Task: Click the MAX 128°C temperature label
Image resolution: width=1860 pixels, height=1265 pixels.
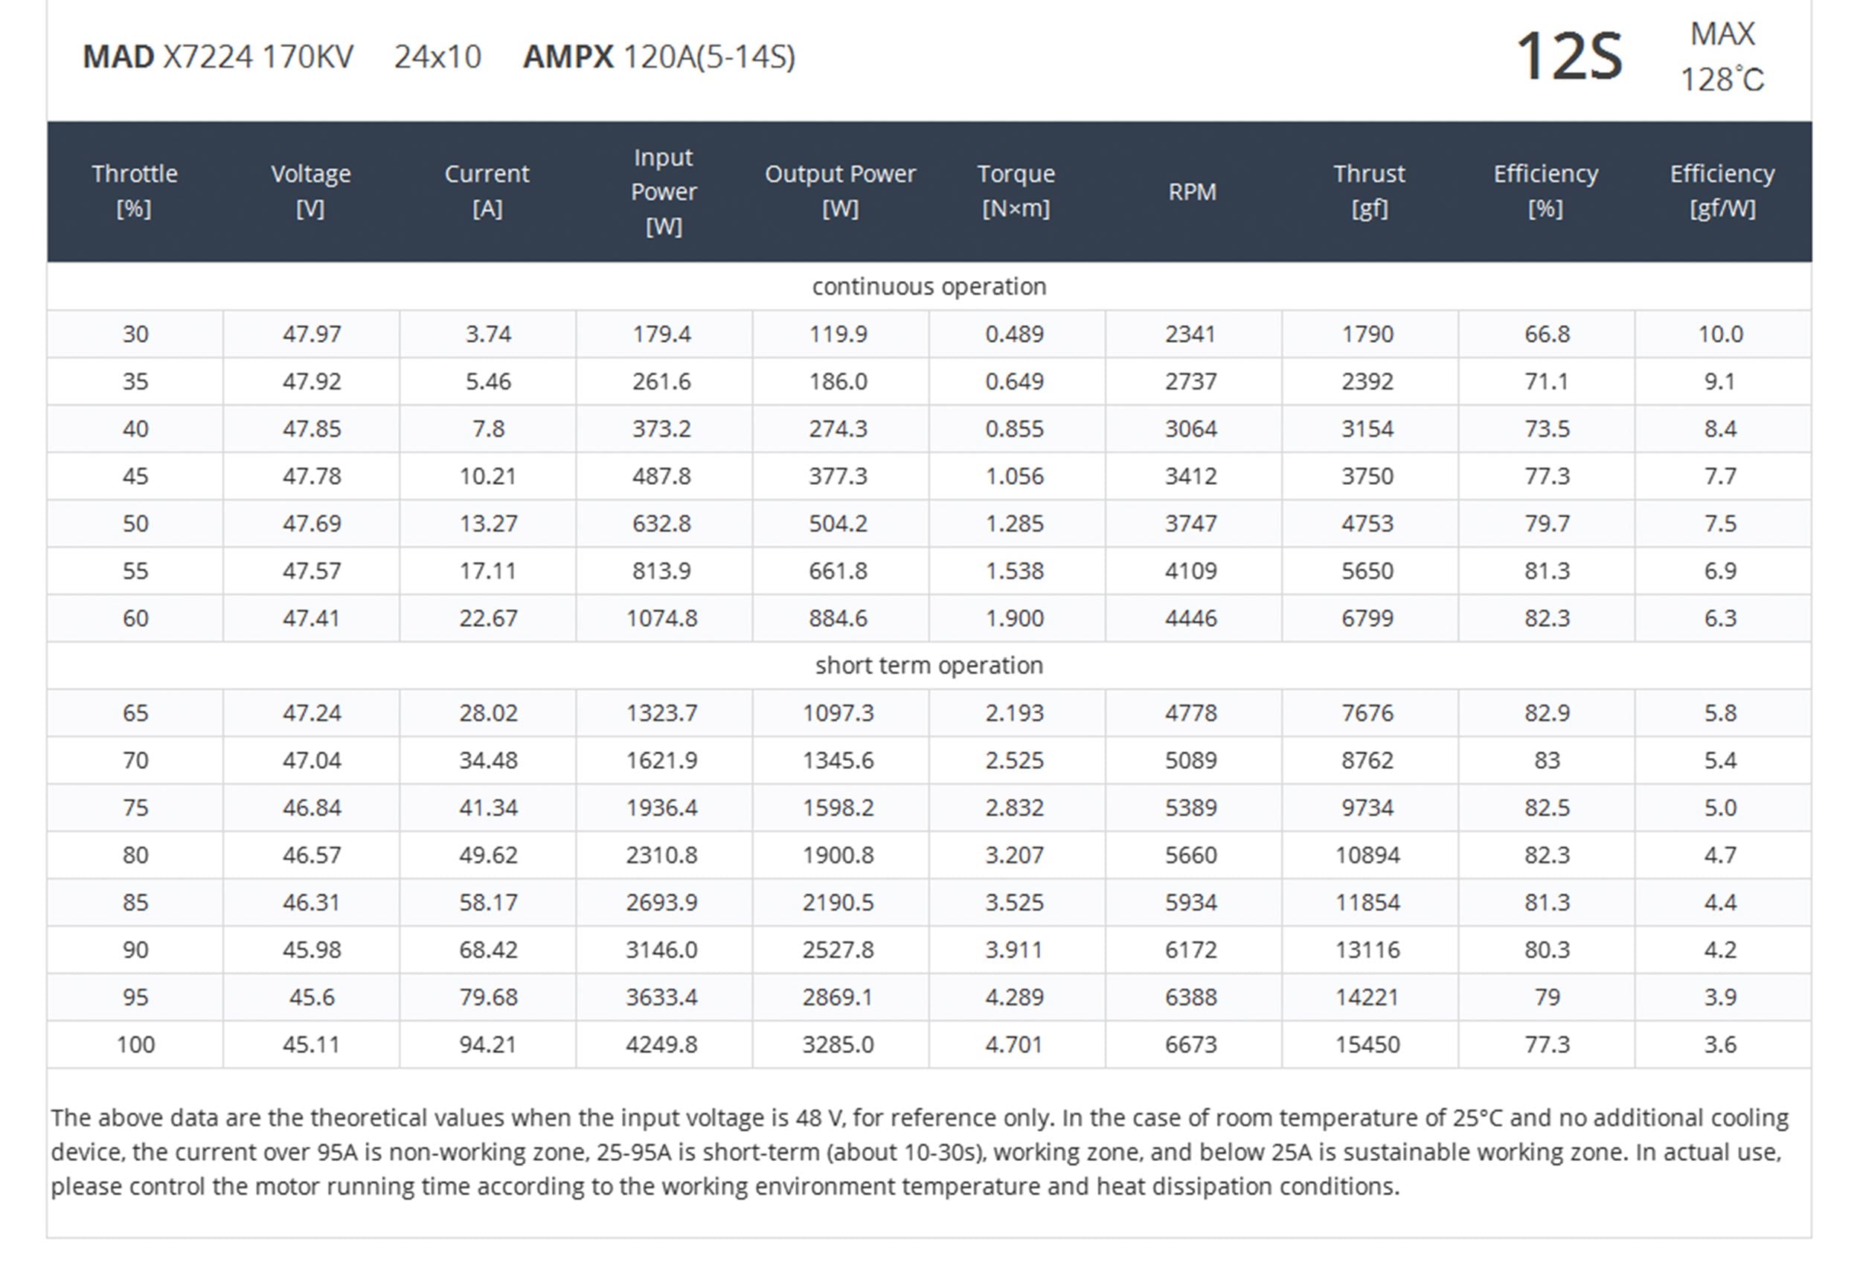Action: click(x=1722, y=57)
